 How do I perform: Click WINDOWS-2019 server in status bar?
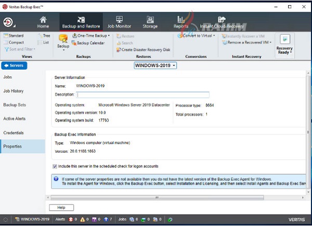(x=32, y=219)
